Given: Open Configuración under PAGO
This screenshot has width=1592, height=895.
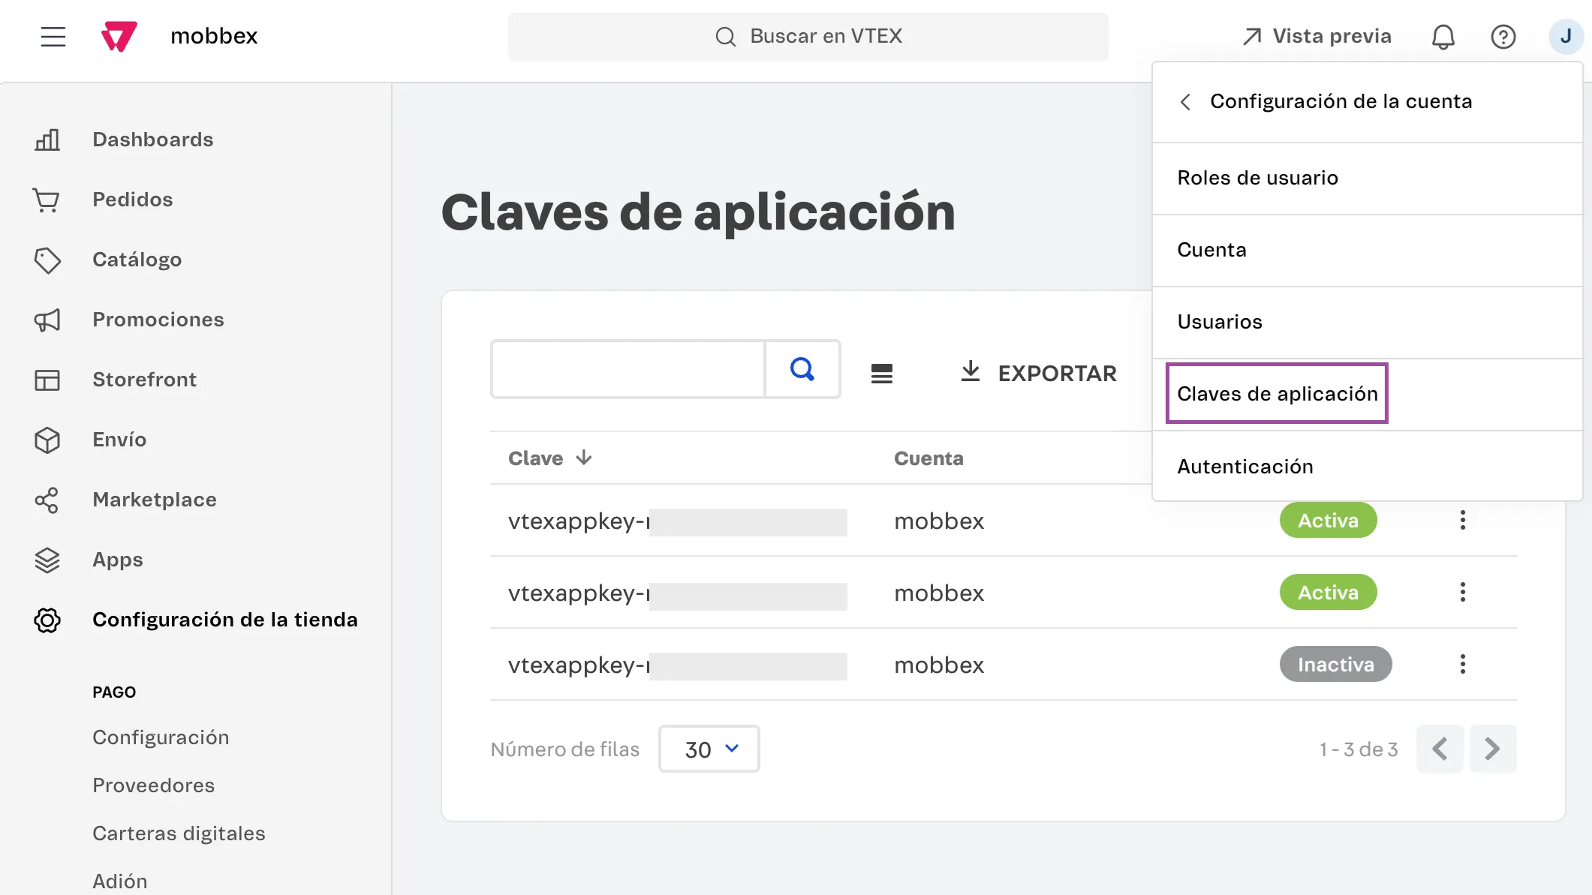Looking at the screenshot, I should point(161,737).
